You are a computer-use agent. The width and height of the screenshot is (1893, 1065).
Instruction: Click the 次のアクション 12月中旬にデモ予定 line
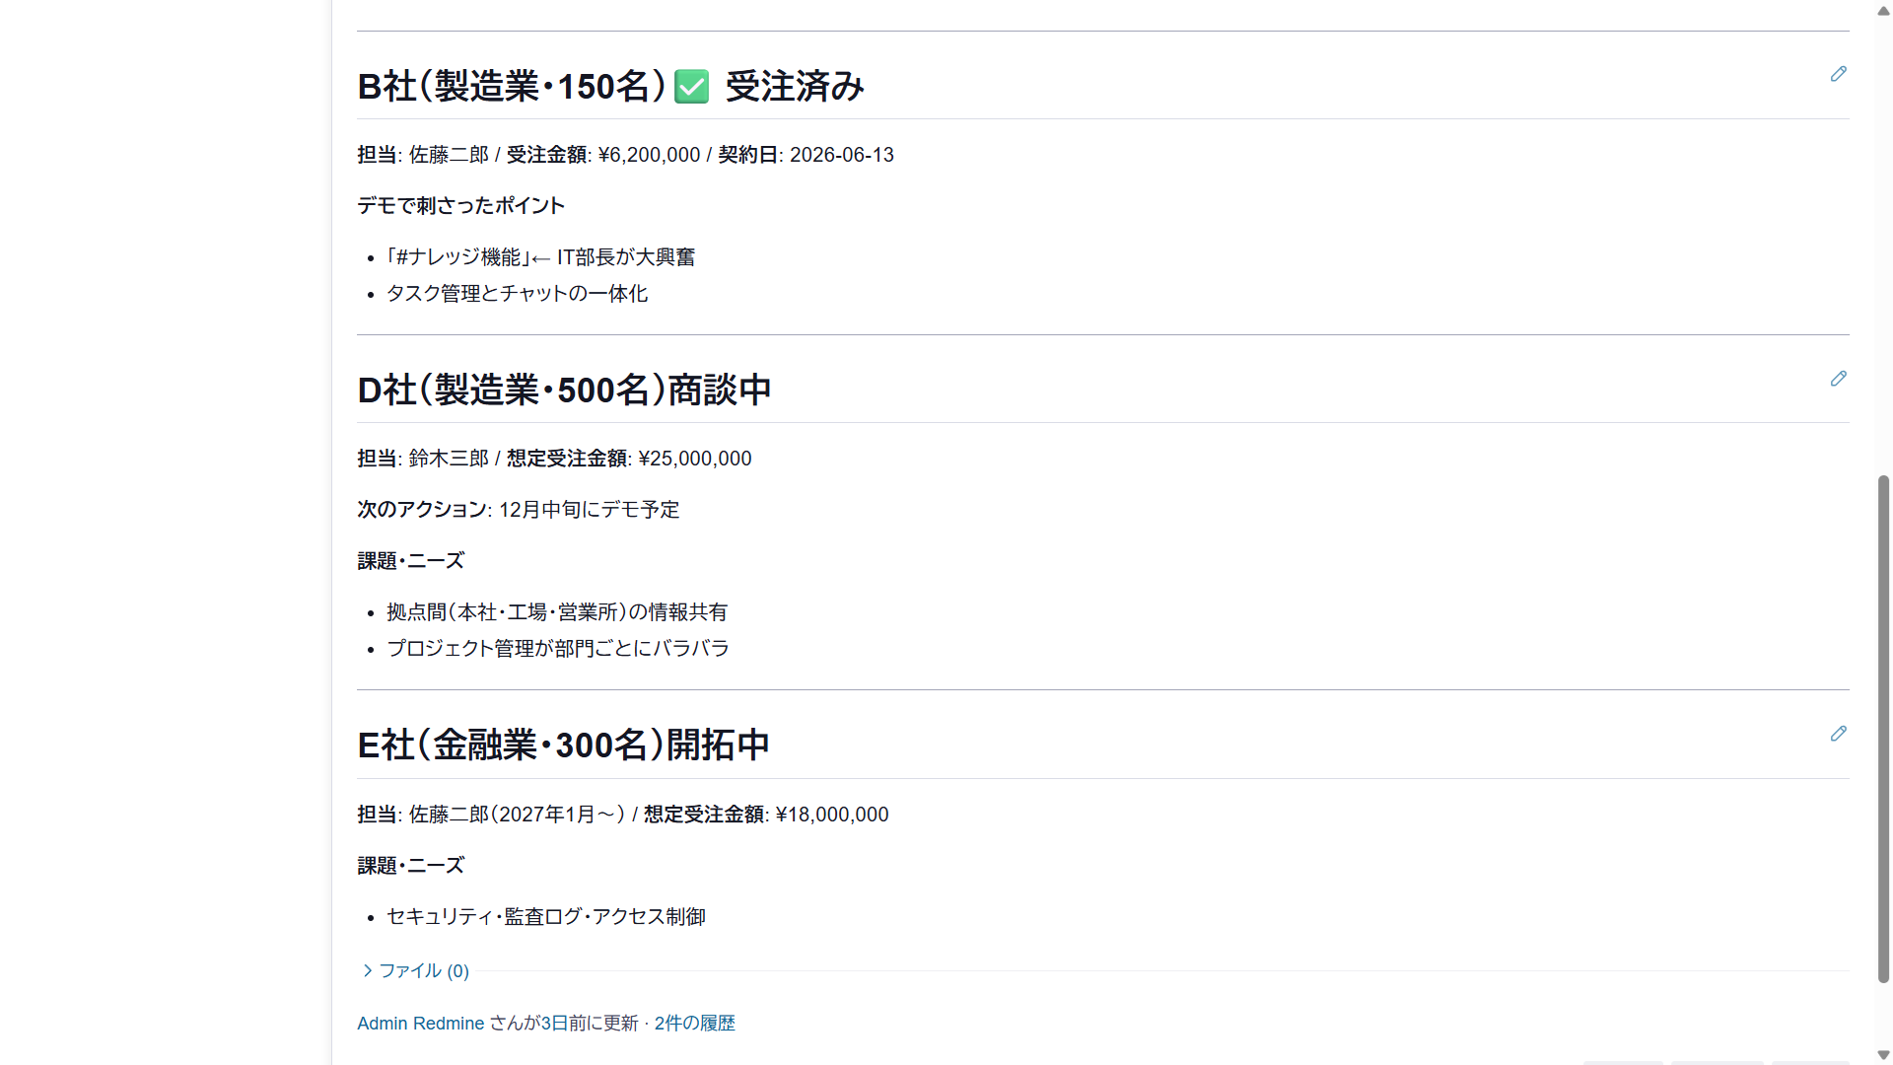(518, 510)
